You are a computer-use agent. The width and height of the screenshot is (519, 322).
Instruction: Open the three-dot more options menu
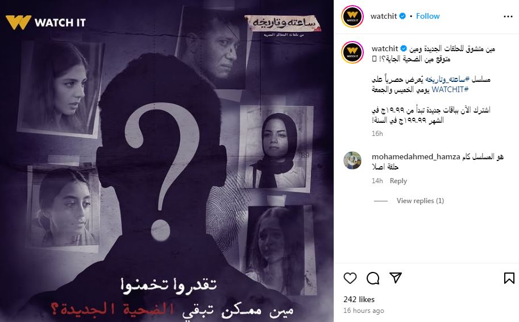click(508, 16)
